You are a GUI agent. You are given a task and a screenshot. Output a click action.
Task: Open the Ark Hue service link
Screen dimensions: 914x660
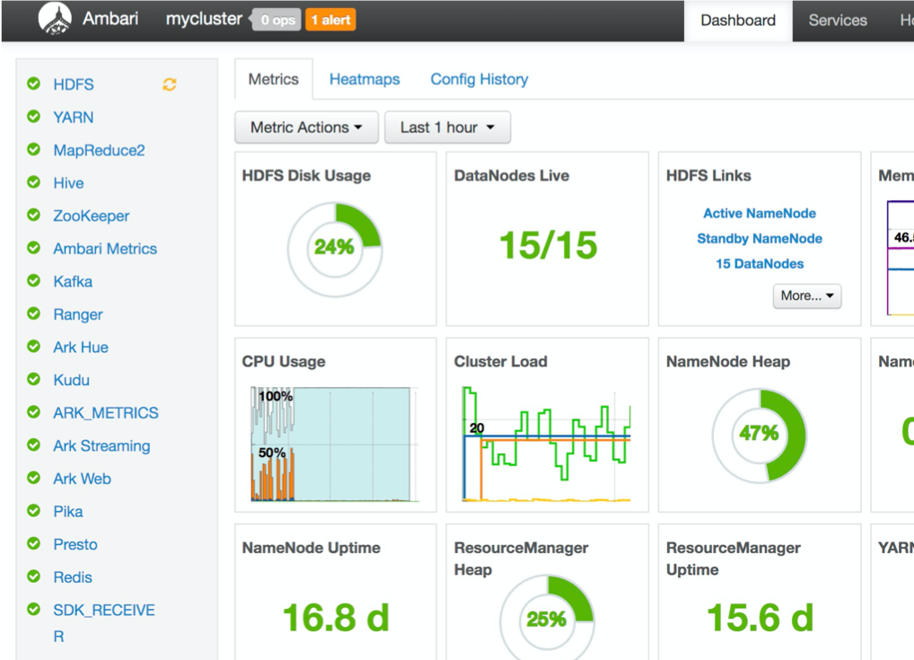pos(81,348)
